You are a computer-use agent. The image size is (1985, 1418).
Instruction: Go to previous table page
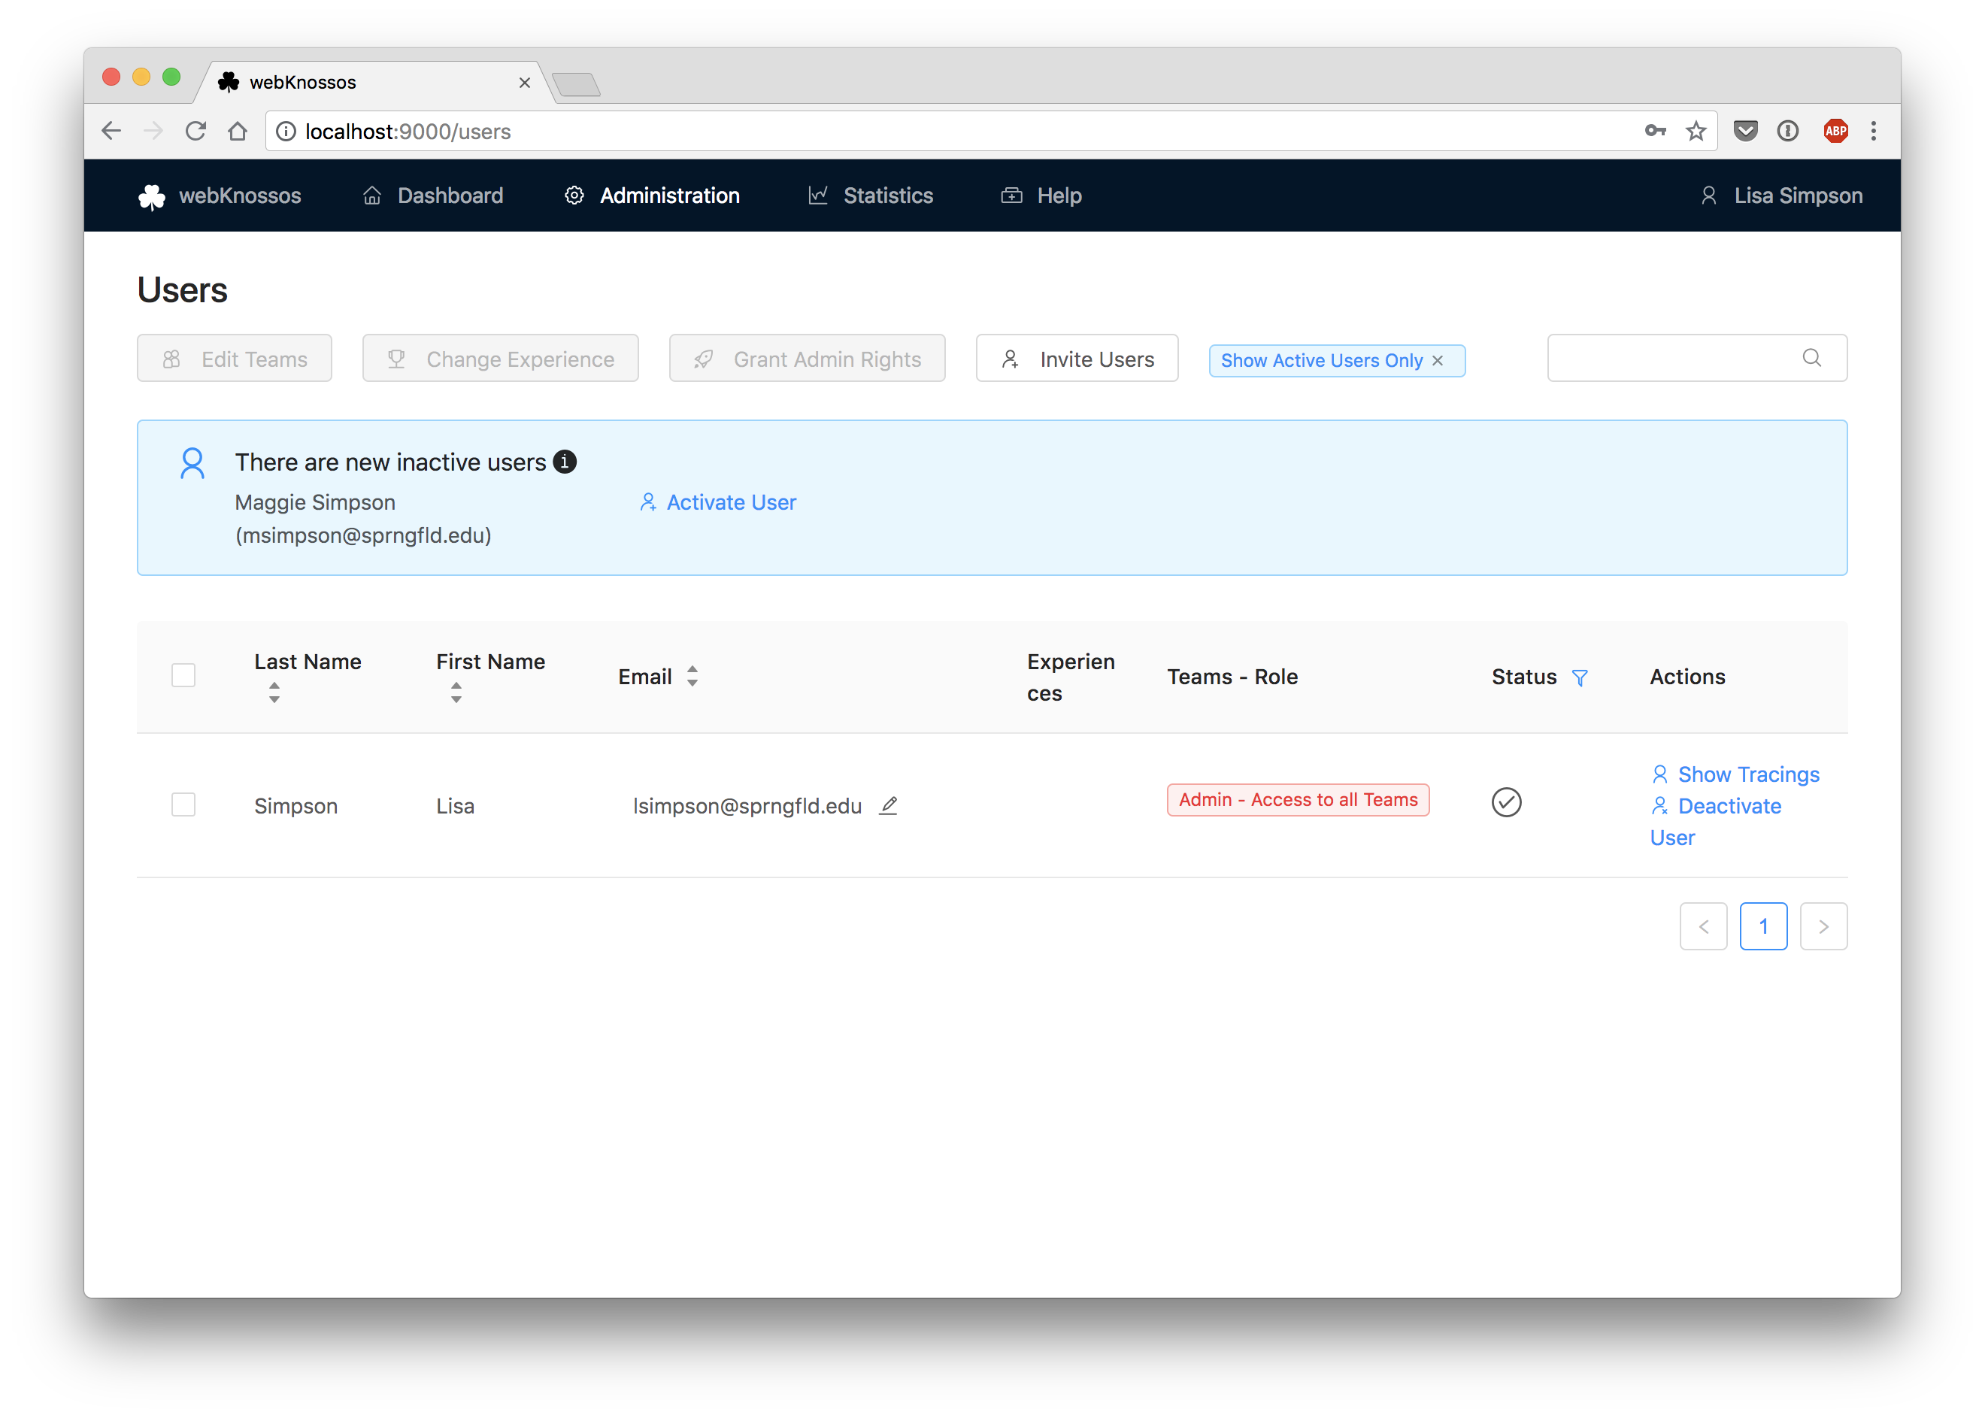point(1703,926)
